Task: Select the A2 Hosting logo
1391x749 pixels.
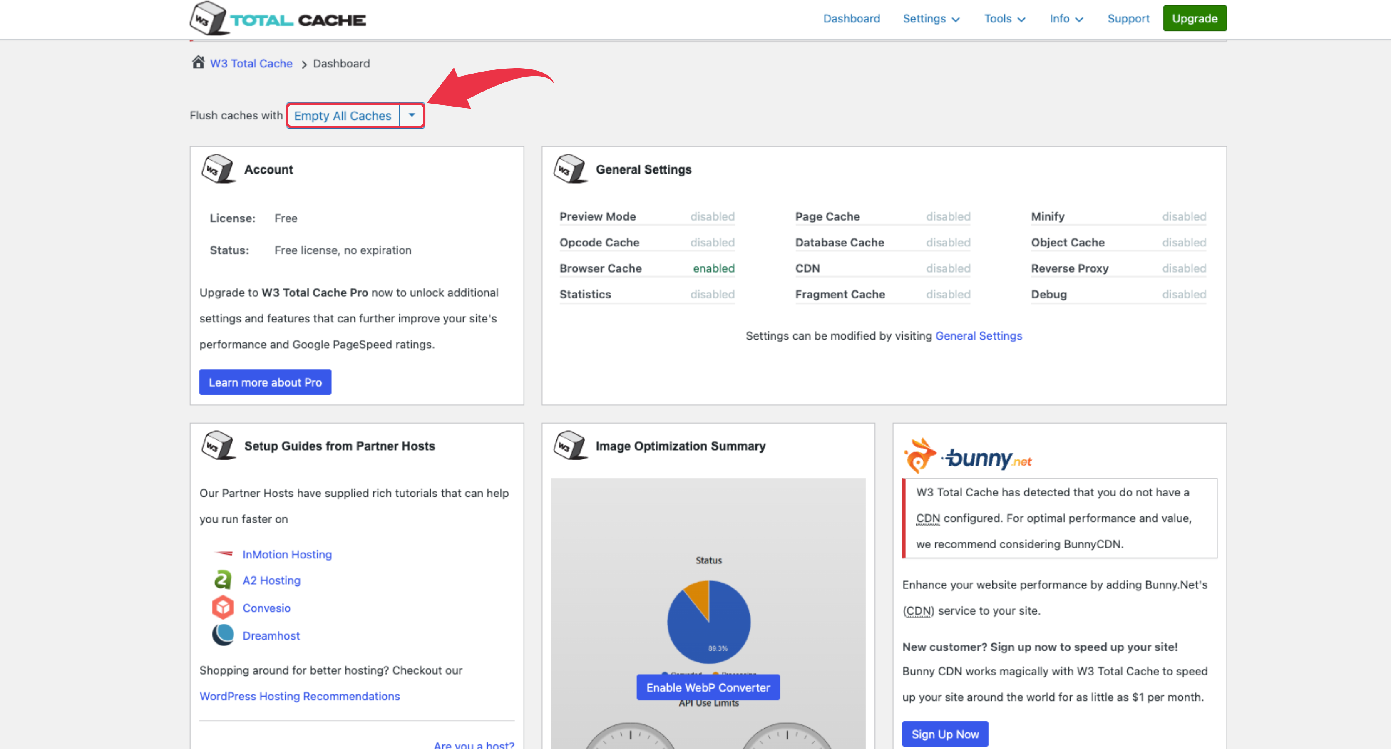Action: pyautogui.click(x=223, y=580)
